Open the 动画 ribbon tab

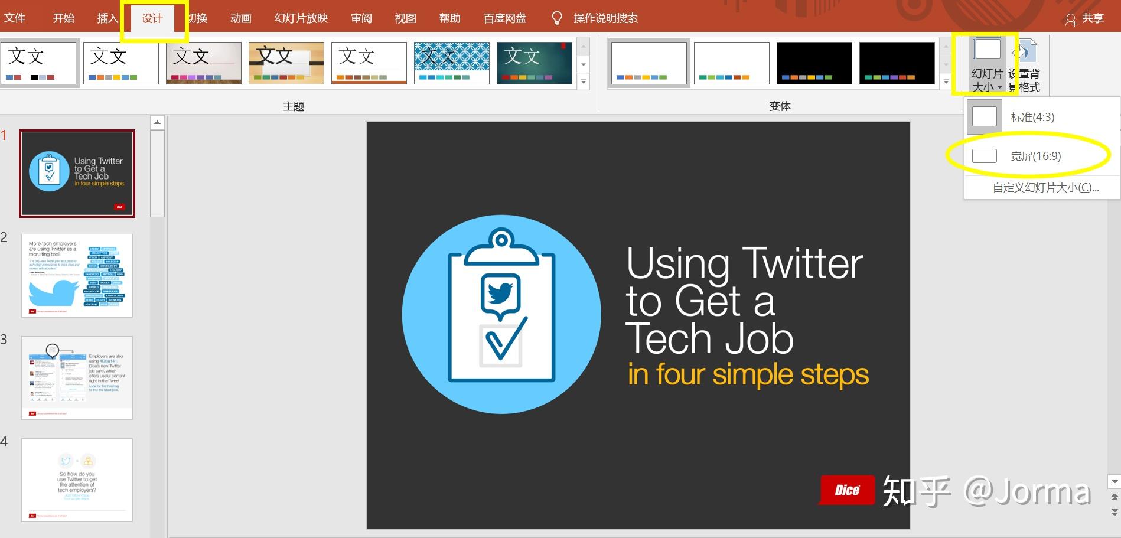point(241,18)
